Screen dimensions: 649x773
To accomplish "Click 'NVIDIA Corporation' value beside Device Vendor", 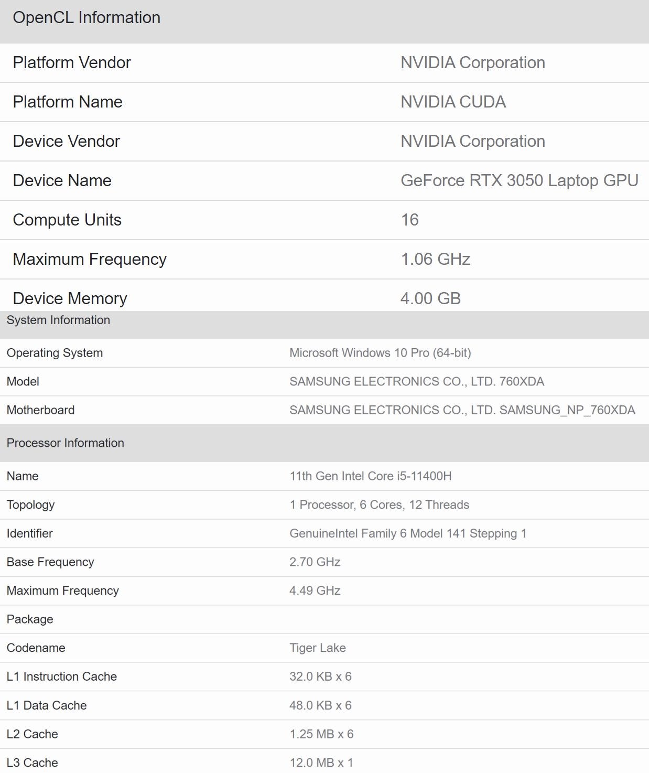I will tap(473, 141).
